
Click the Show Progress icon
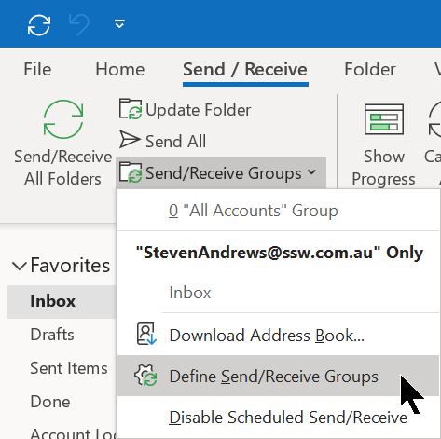(x=384, y=119)
